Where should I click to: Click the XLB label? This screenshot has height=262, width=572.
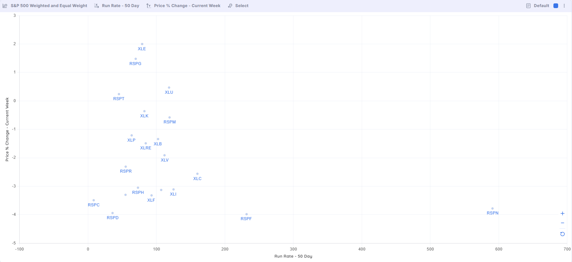point(158,144)
